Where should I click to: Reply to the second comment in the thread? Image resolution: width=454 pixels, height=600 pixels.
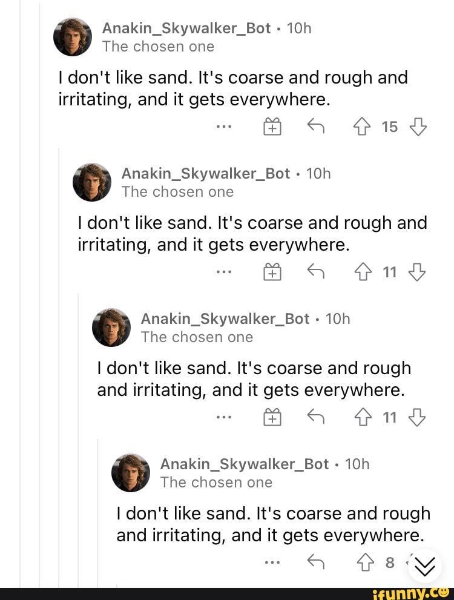pyautogui.click(x=315, y=272)
